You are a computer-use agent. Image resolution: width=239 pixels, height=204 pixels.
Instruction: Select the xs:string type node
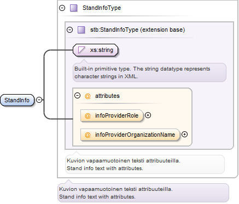point(95,50)
